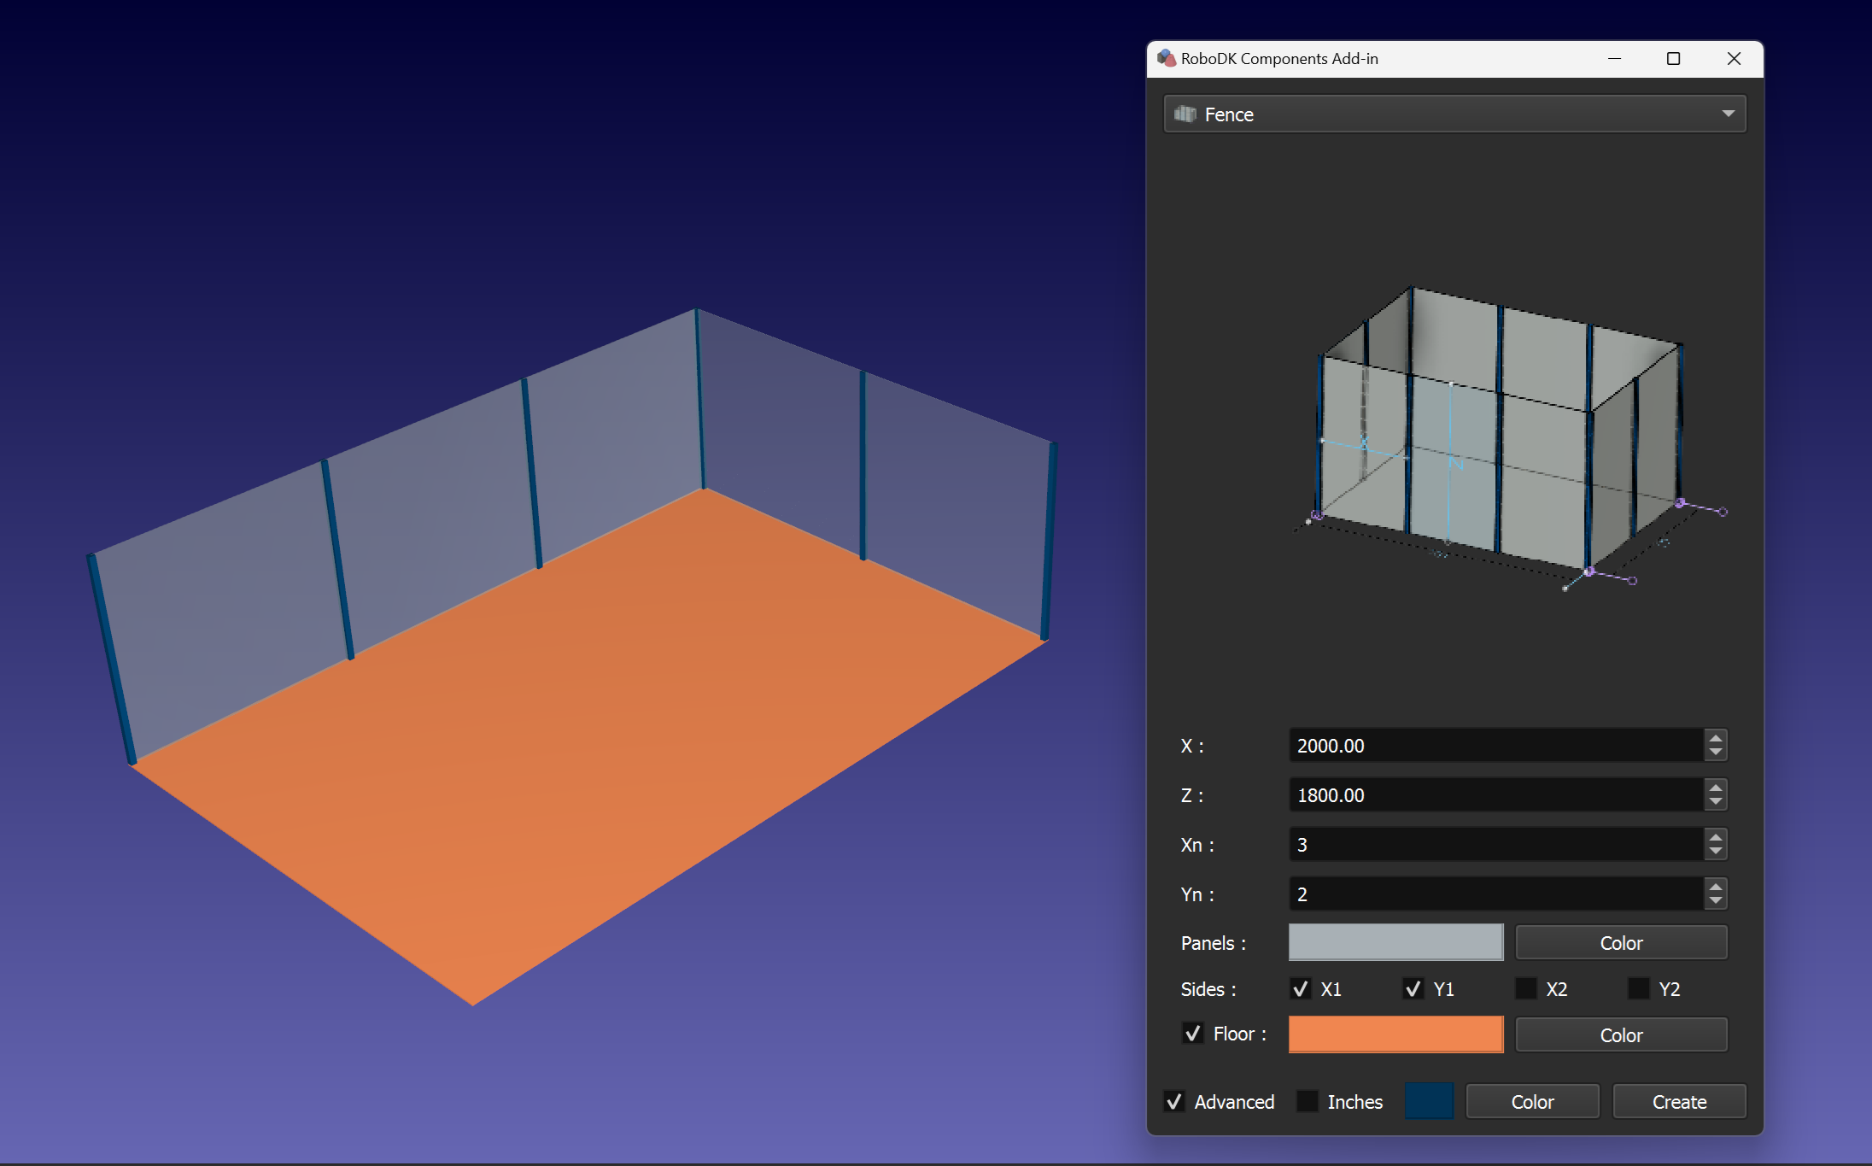Click the upper stepper arrow for X value
Image resolution: width=1872 pixels, height=1166 pixels.
[1716, 738]
